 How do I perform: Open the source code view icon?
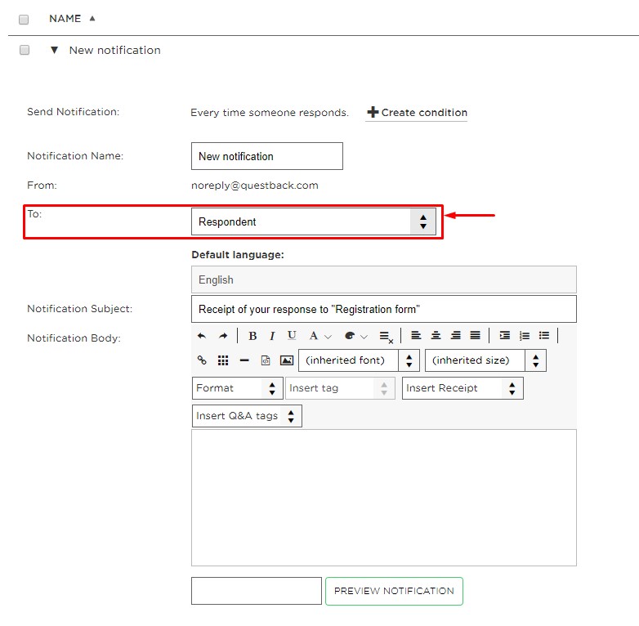tap(266, 360)
